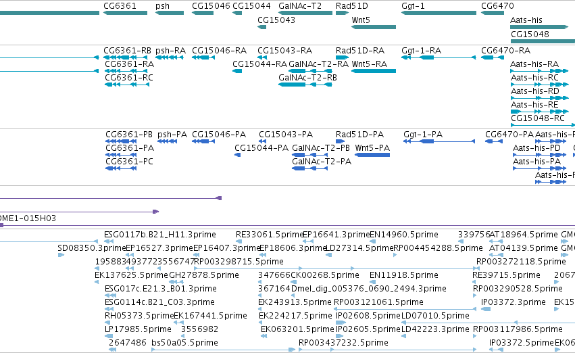Click the CG15046 gene name
The height and width of the screenshot is (353, 575).
coord(211,6)
